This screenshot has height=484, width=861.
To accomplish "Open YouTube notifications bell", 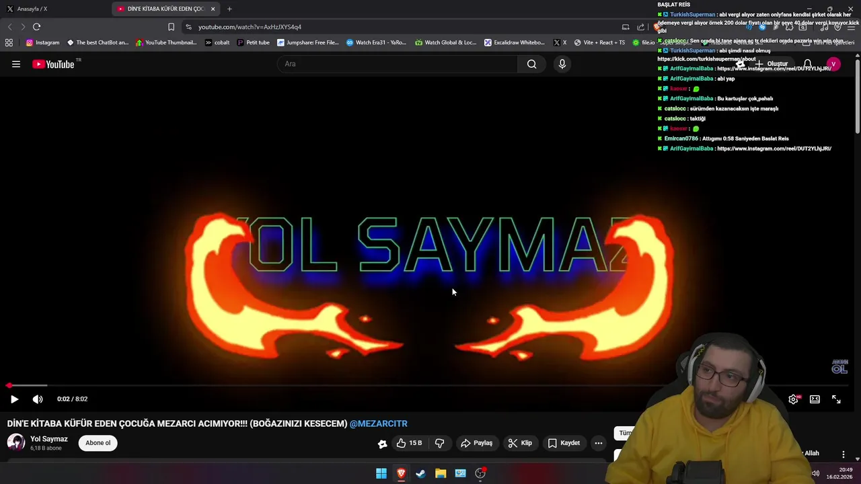I will [808, 64].
